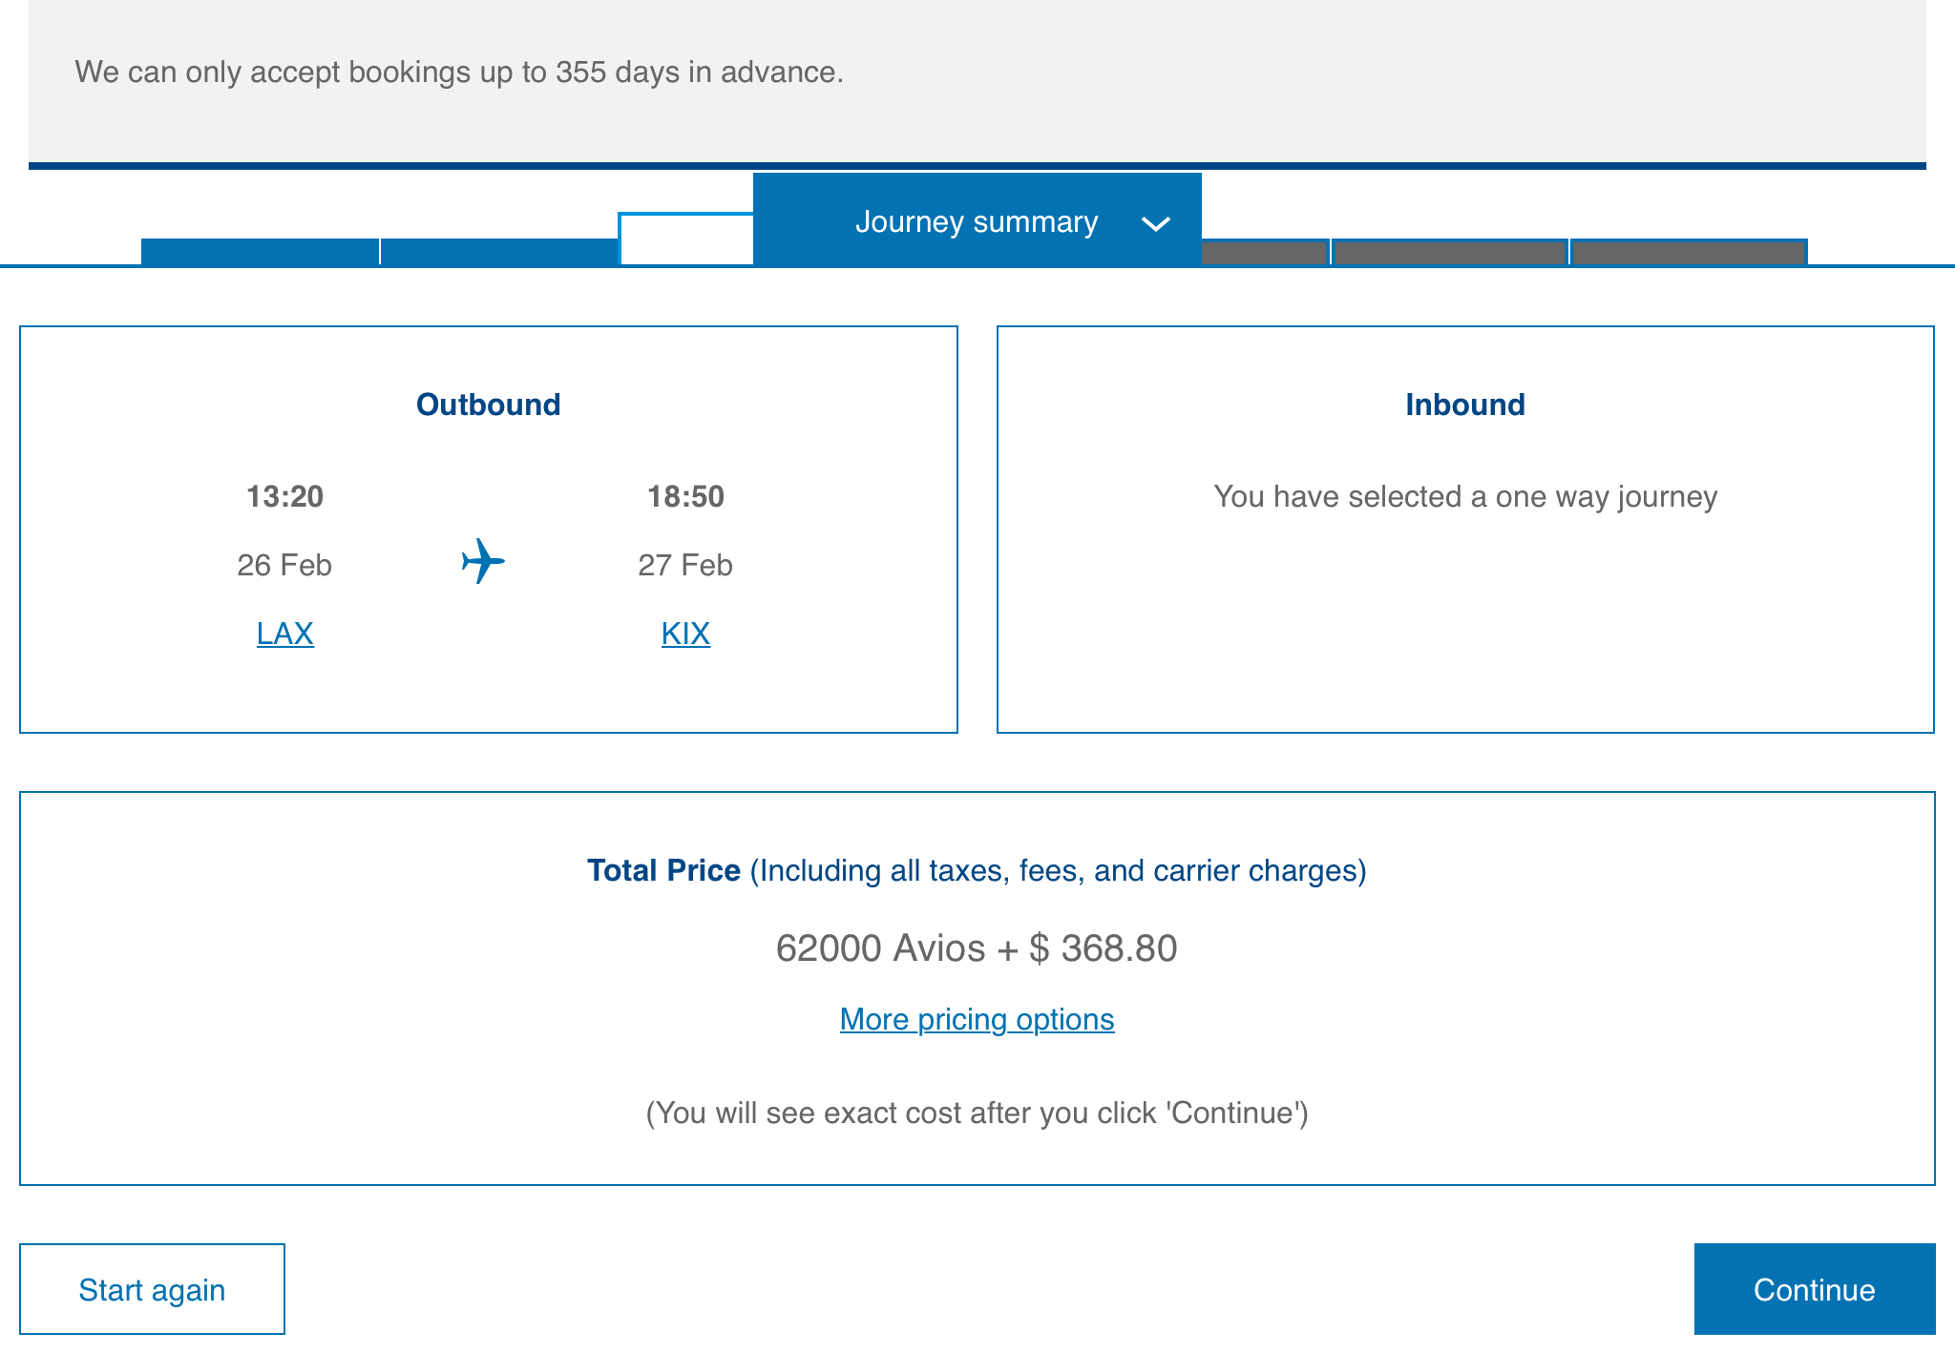Image resolution: width=1955 pixels, height=1353 pixels.
Task: Click the Outbound heading
Action: pyautogui.click(x=488, y=405)
